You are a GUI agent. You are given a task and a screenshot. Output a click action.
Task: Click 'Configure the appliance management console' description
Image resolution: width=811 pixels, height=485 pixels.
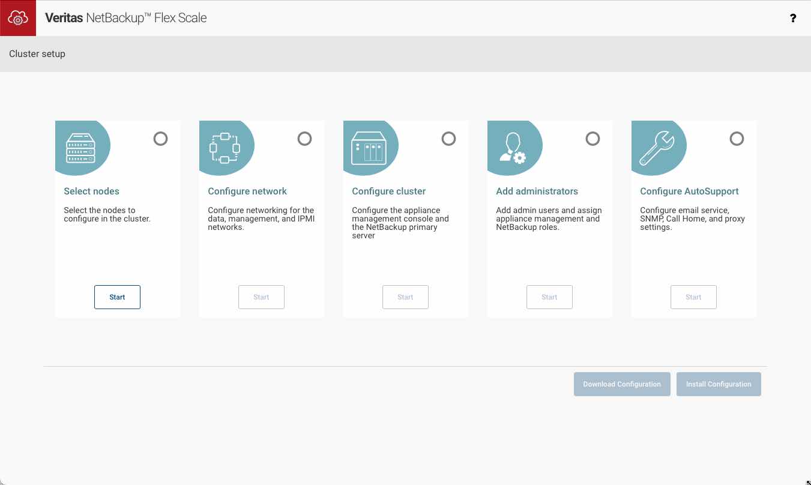click(x=400, y=223)
